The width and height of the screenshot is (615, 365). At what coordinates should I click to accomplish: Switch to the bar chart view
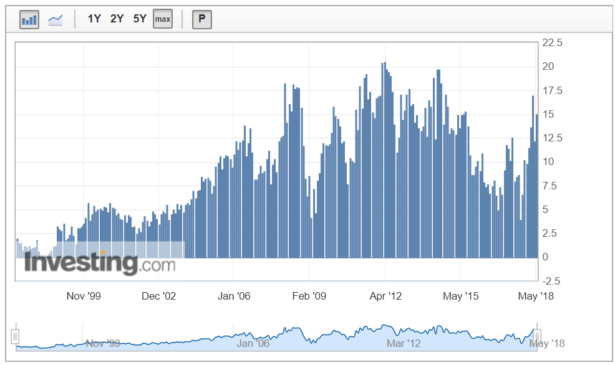(29, 19)
